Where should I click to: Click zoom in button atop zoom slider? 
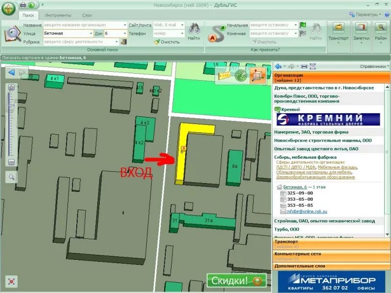coord(11,87)
